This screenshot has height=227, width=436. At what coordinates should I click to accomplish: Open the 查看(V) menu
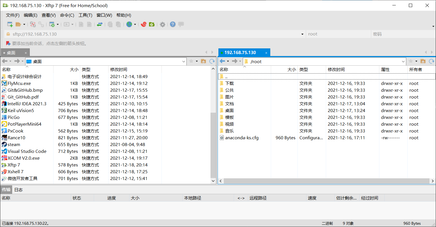[49, 15]
